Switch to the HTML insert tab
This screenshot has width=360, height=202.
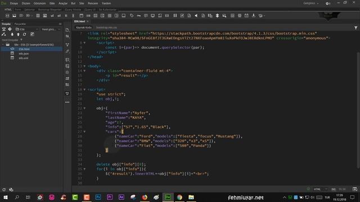pyautogui.click(x=8, y=10)
